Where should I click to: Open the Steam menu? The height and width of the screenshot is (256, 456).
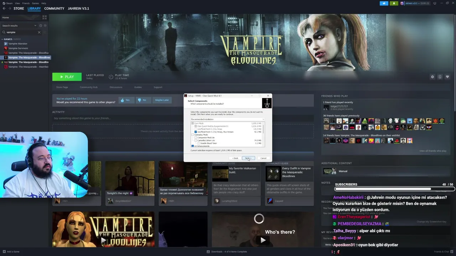click(x=10, y=3)
